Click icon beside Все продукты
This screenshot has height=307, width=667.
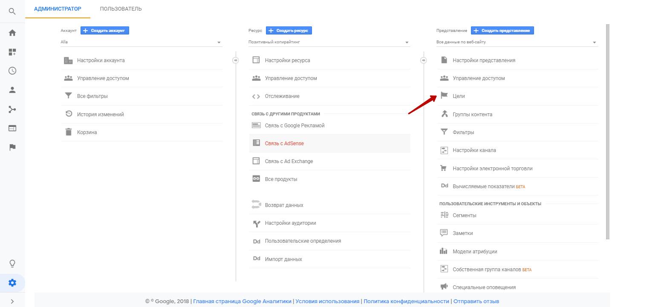click(256, 179)
